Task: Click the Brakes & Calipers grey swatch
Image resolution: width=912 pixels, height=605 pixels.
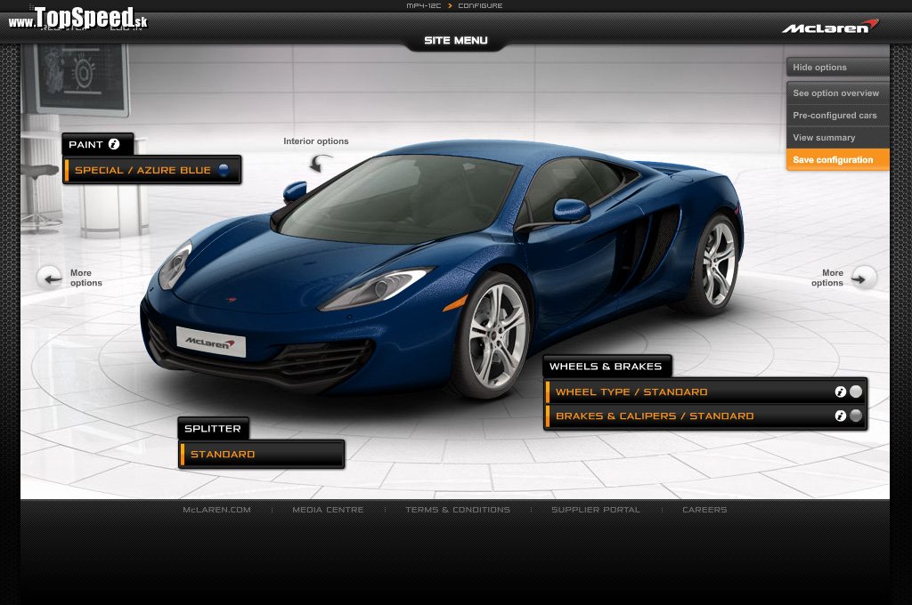Action: [x=856, y=415]
